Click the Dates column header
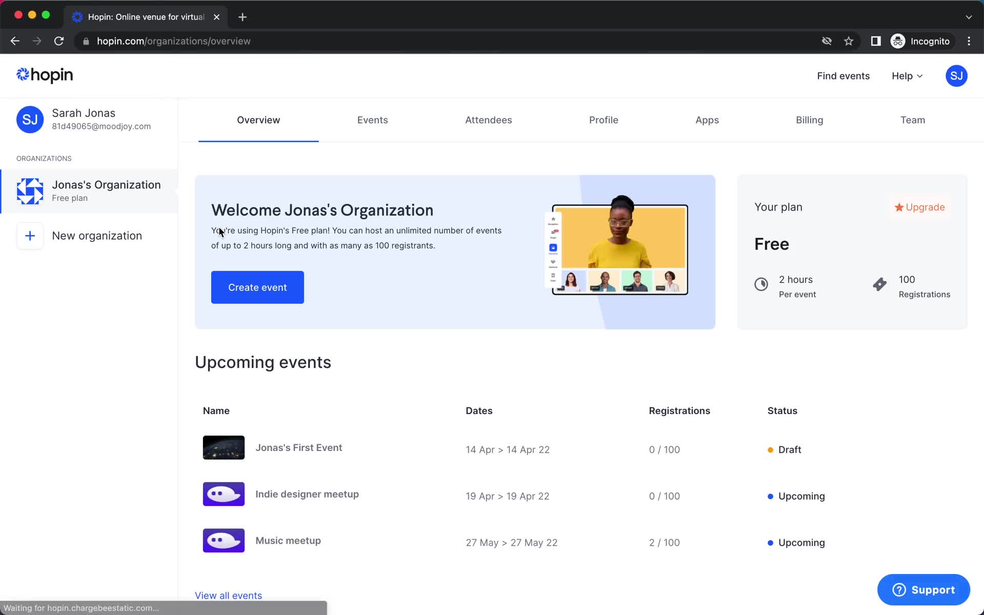Viewport: 984px width, 615px height. 479,411
